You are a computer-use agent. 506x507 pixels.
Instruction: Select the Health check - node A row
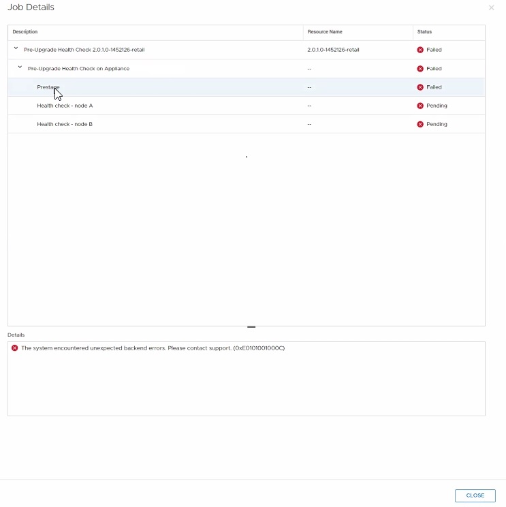click(x=65, y=106)
